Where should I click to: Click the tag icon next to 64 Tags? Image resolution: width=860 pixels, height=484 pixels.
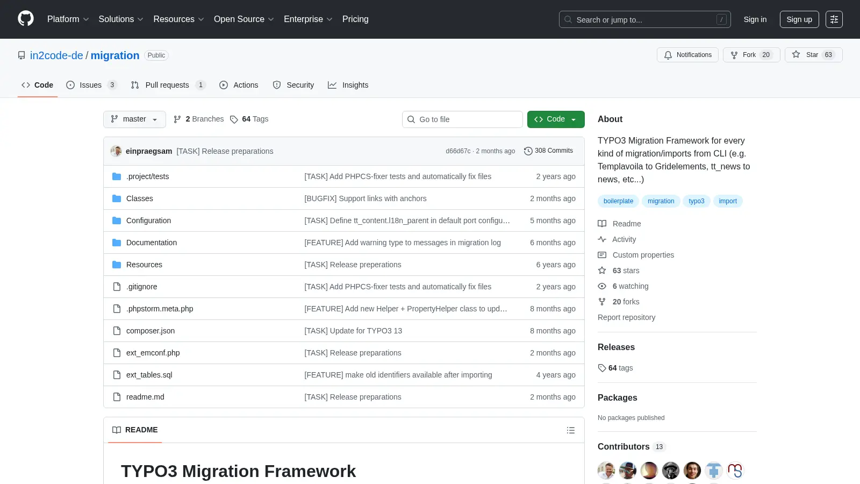234,119
